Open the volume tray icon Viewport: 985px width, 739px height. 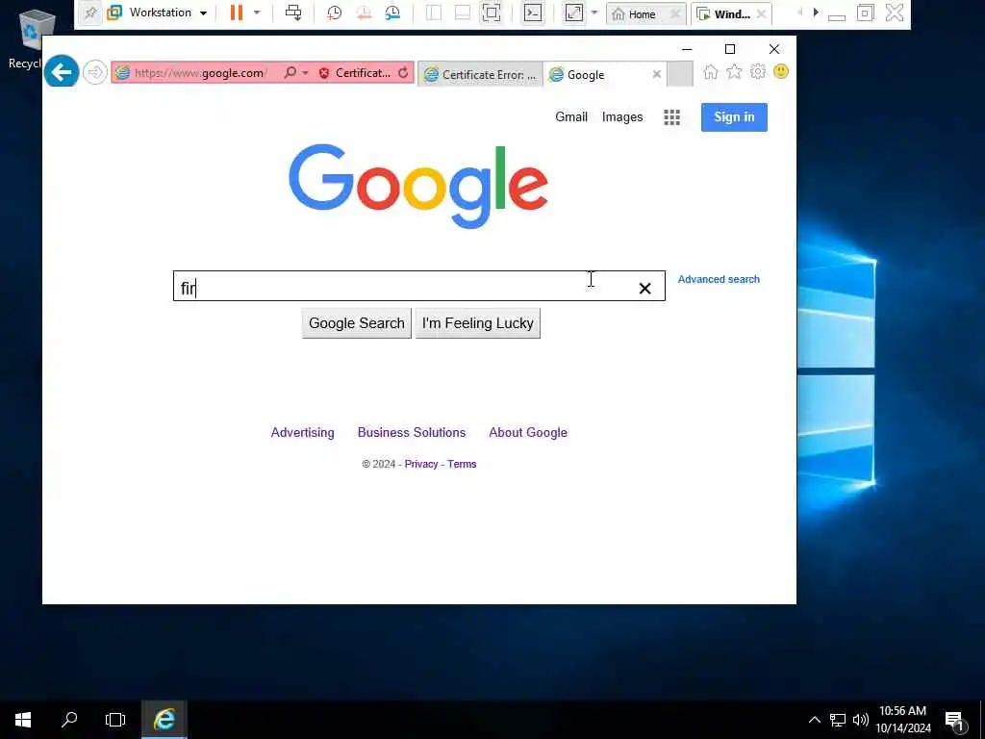[x=860, y=720]
